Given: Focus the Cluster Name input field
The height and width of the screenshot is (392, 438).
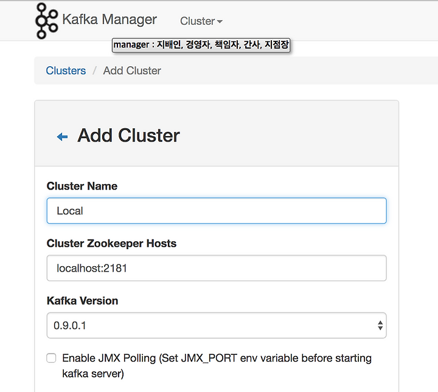Looking at the screenshot, I should click(x=217, y=211).
